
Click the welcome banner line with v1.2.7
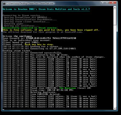pyautogui.click(x=46, y=9)
